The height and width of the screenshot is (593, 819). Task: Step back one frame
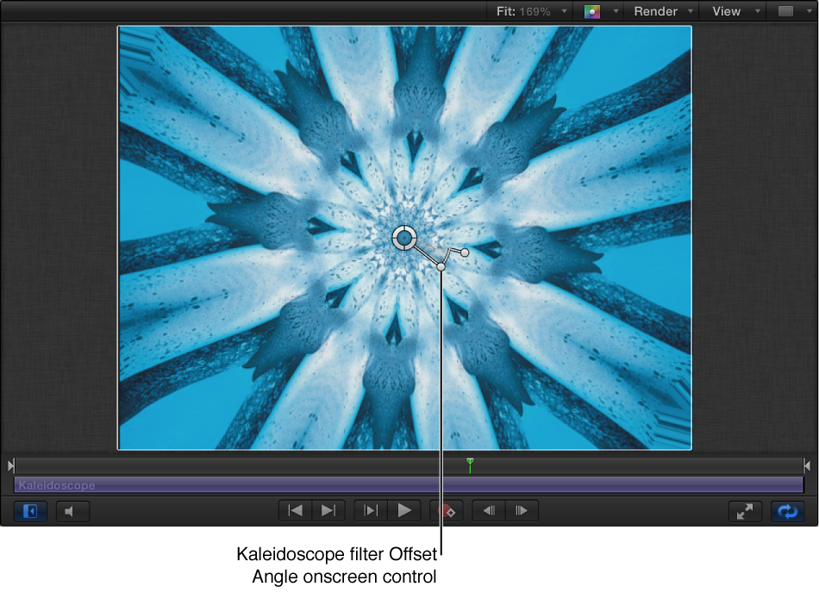coord(487,510)
